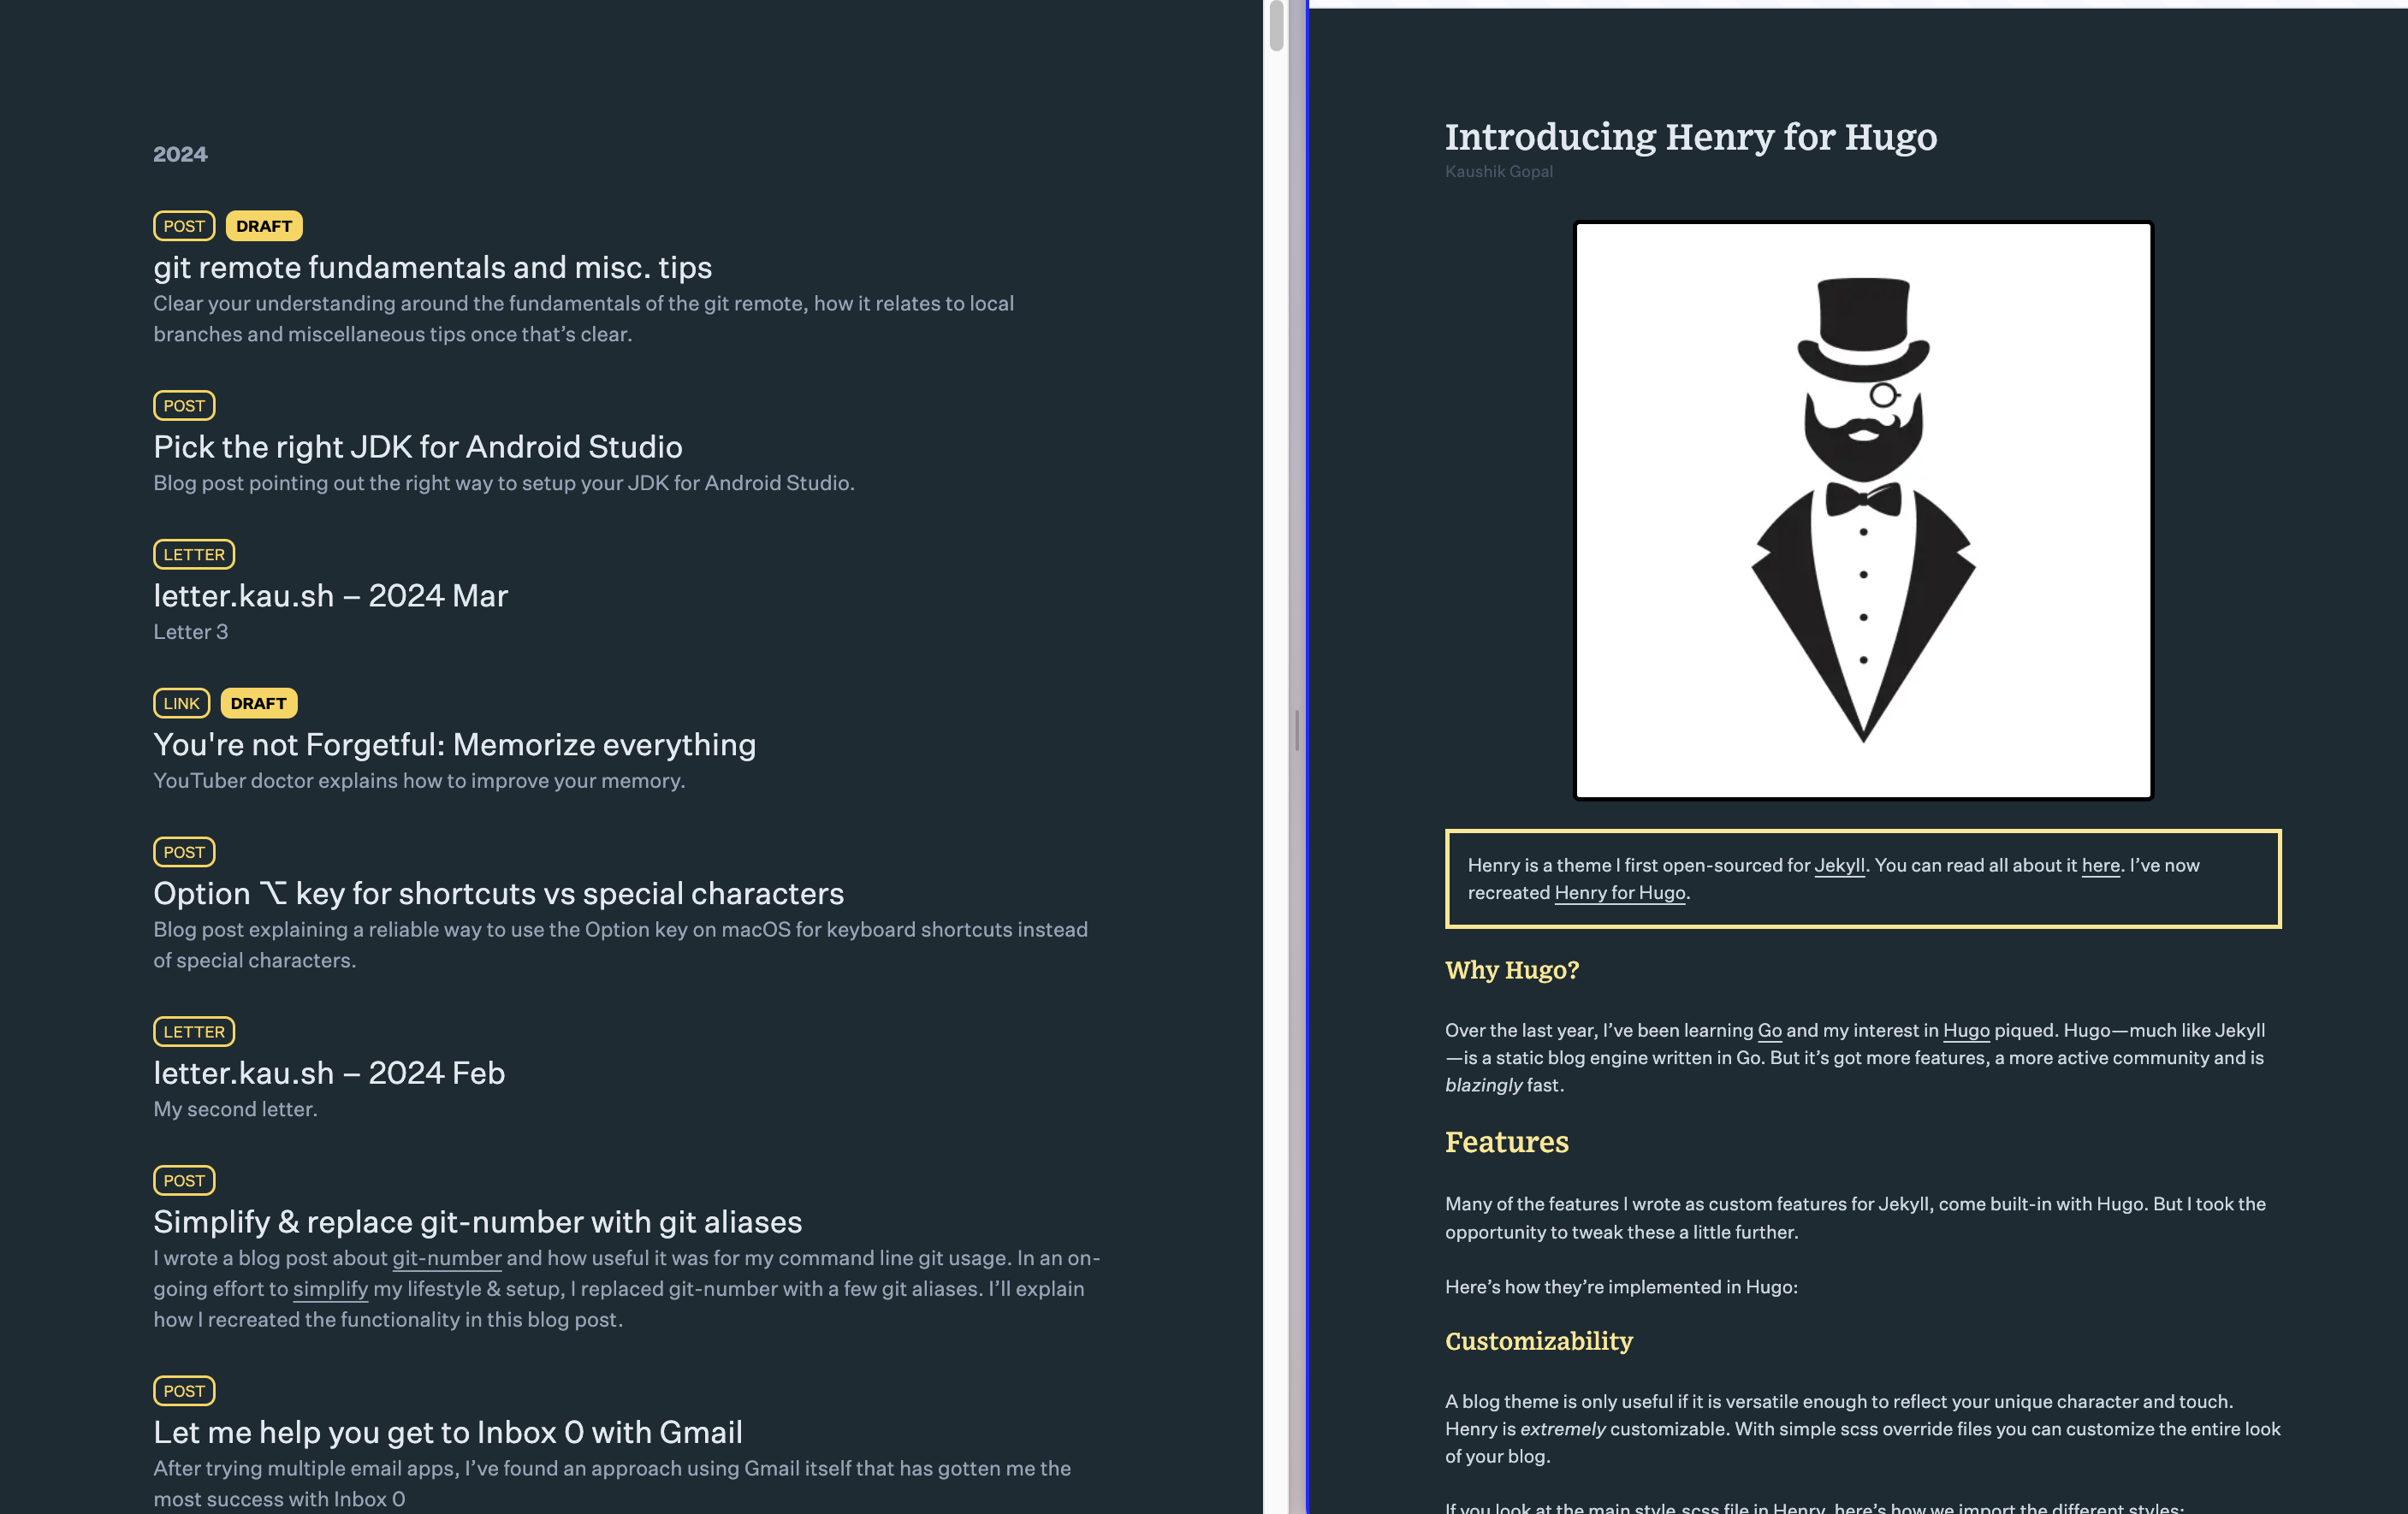The height and width of the screenshot is (1514, 2408).
Task: Click the 'here' link in callout
Action: [2100, 866]
